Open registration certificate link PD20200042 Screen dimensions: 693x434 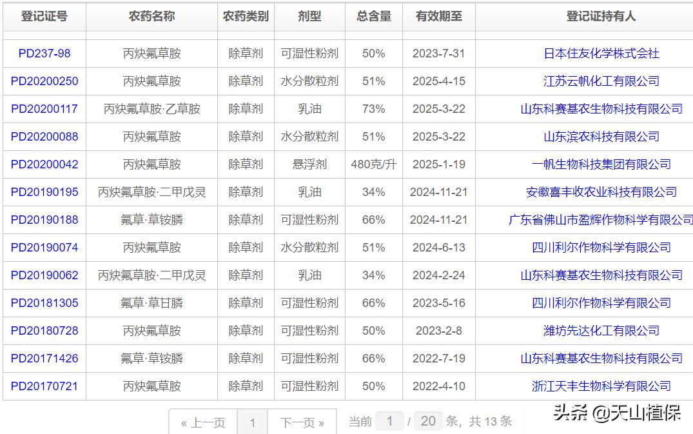tap(43, 164)
